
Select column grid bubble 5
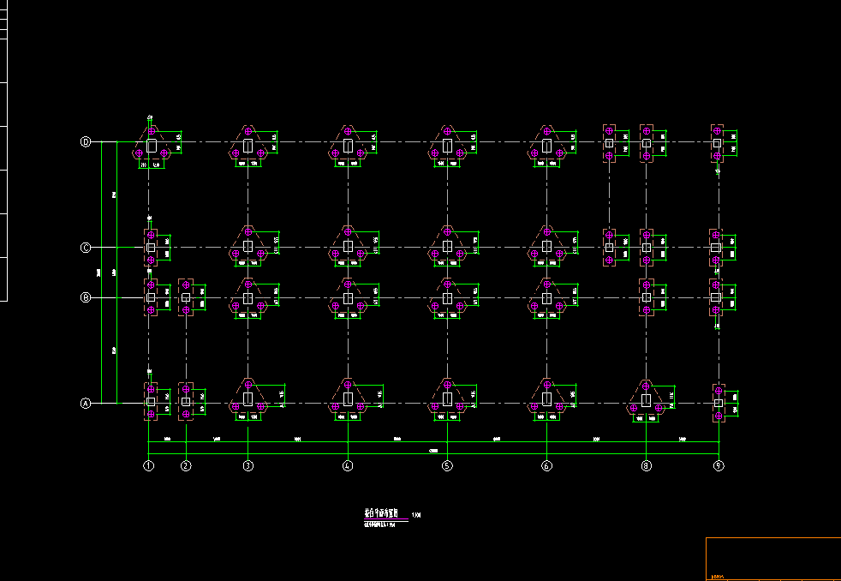[x=447, y=466]
